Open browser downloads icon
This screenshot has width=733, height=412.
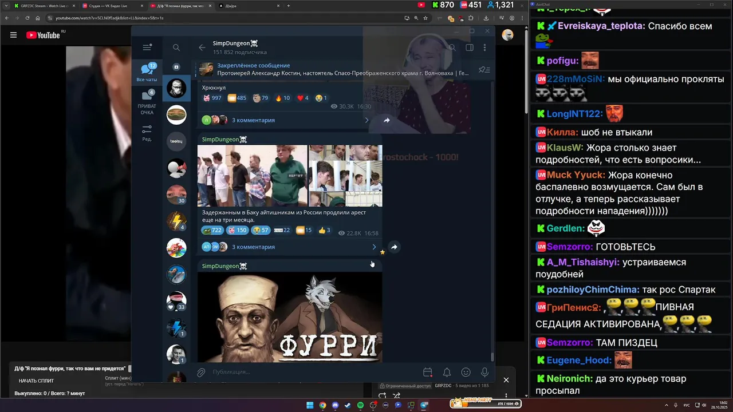(486, 18)
